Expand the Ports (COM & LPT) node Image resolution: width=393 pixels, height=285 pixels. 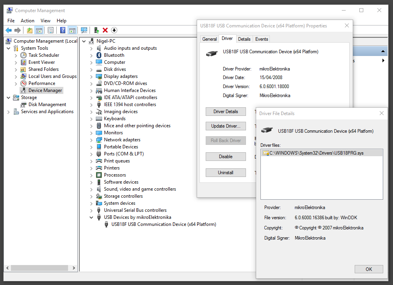(92, 154)
